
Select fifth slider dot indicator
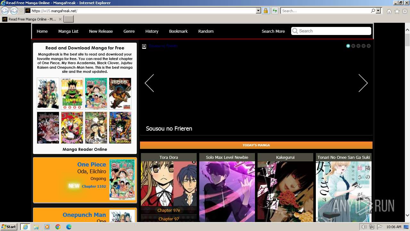[369, 46]
